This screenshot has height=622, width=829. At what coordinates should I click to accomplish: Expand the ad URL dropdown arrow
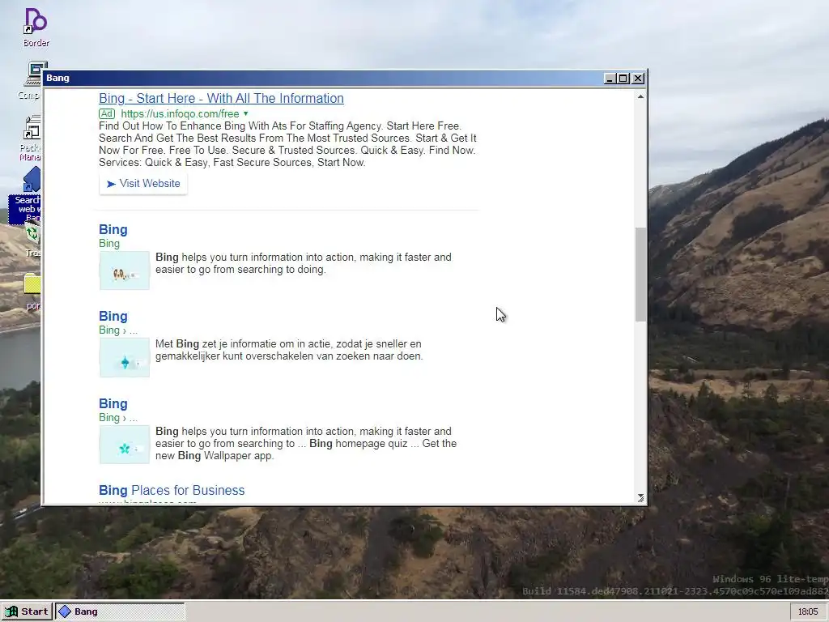click(x=245, y=113)
